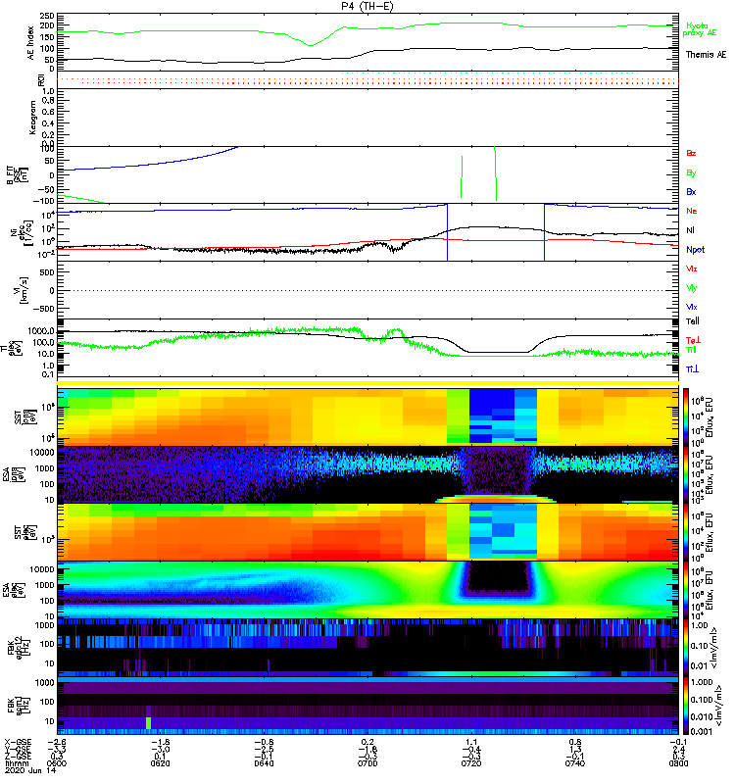Select the date label 2020 Jun 14

(x=31, y=770)
